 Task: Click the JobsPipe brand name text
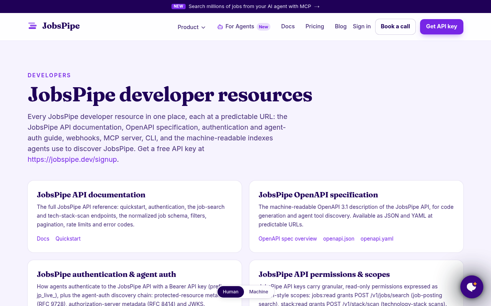click(61, 26)
